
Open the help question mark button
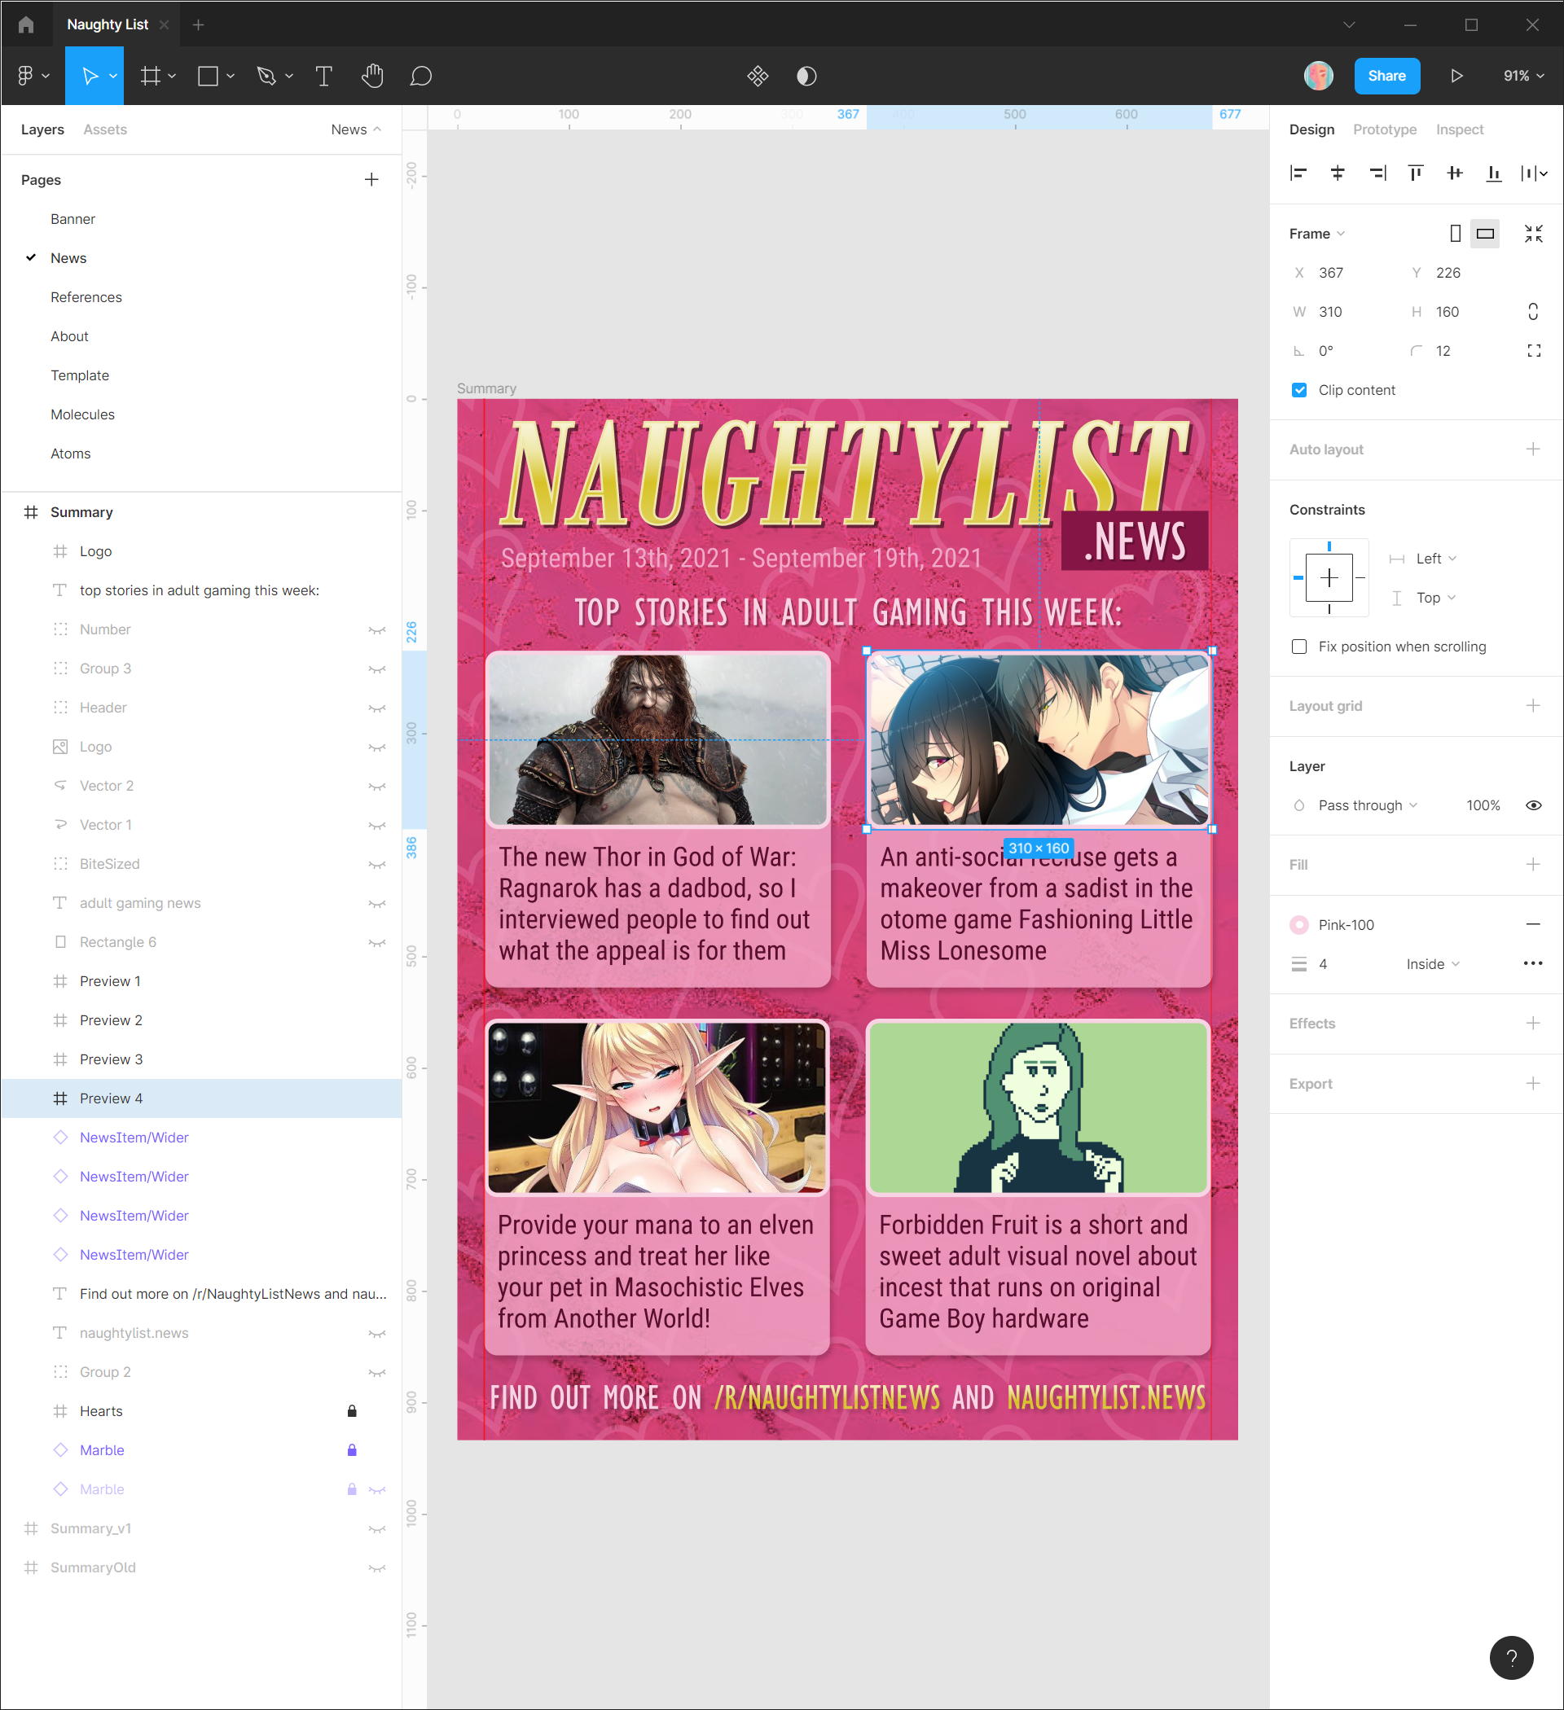[x=1510, y=1657]
